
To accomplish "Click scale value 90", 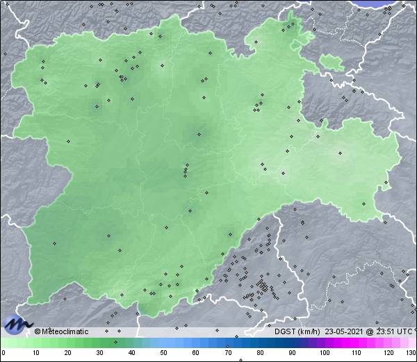I will tap(292, 353).
